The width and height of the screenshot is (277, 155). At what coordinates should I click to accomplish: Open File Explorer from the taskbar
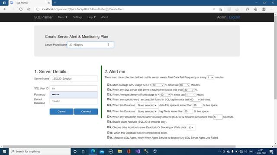click(119, 151)
